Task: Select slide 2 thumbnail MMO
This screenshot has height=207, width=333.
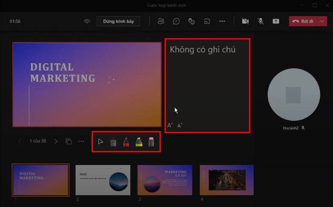Action: coord(103,180)
